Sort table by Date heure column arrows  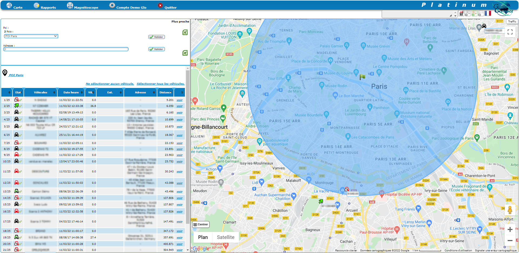[81, 93]
